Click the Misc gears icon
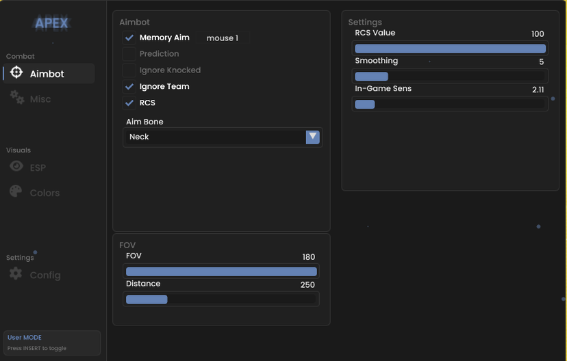Image resolution: width=567 pixels, height=361 pixels. tap(16, 98)
